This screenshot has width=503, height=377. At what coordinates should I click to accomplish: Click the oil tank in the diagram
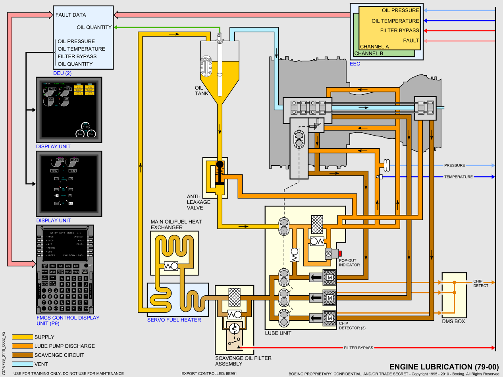click(x=220, y=75)
